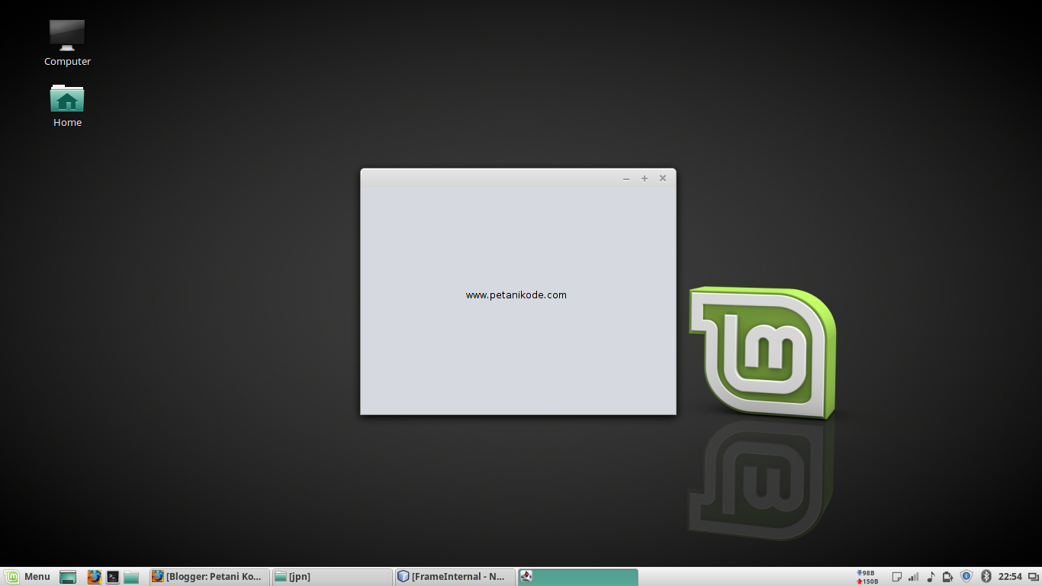The width and height of the screenshot is (1042, 586).
Task: Open the Home folder desktop icon
Action: 67,105
